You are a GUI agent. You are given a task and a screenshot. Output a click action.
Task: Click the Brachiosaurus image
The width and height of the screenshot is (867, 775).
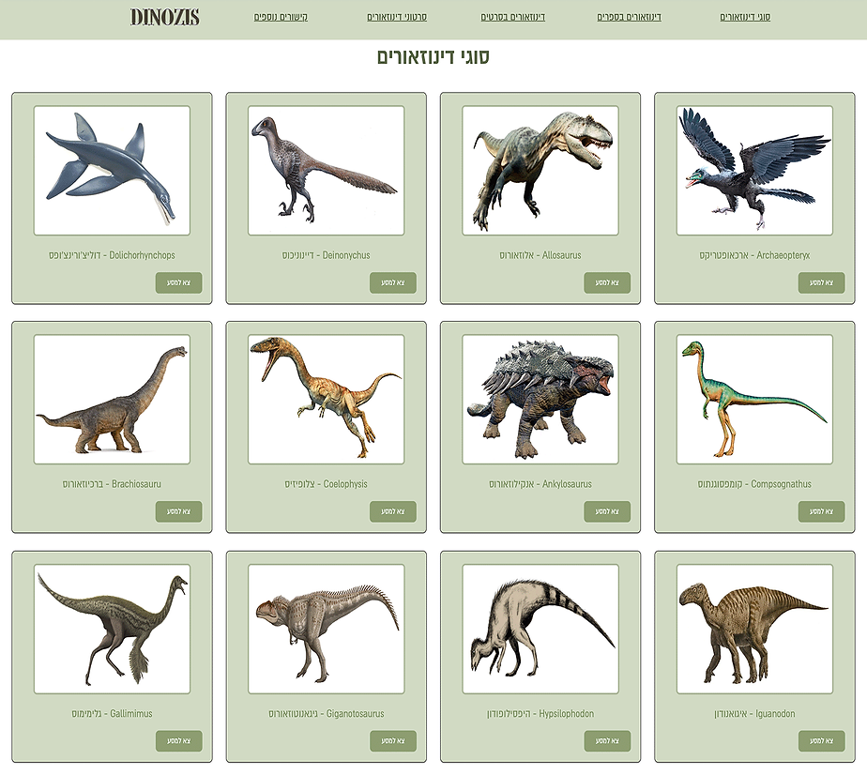(112, 399)
